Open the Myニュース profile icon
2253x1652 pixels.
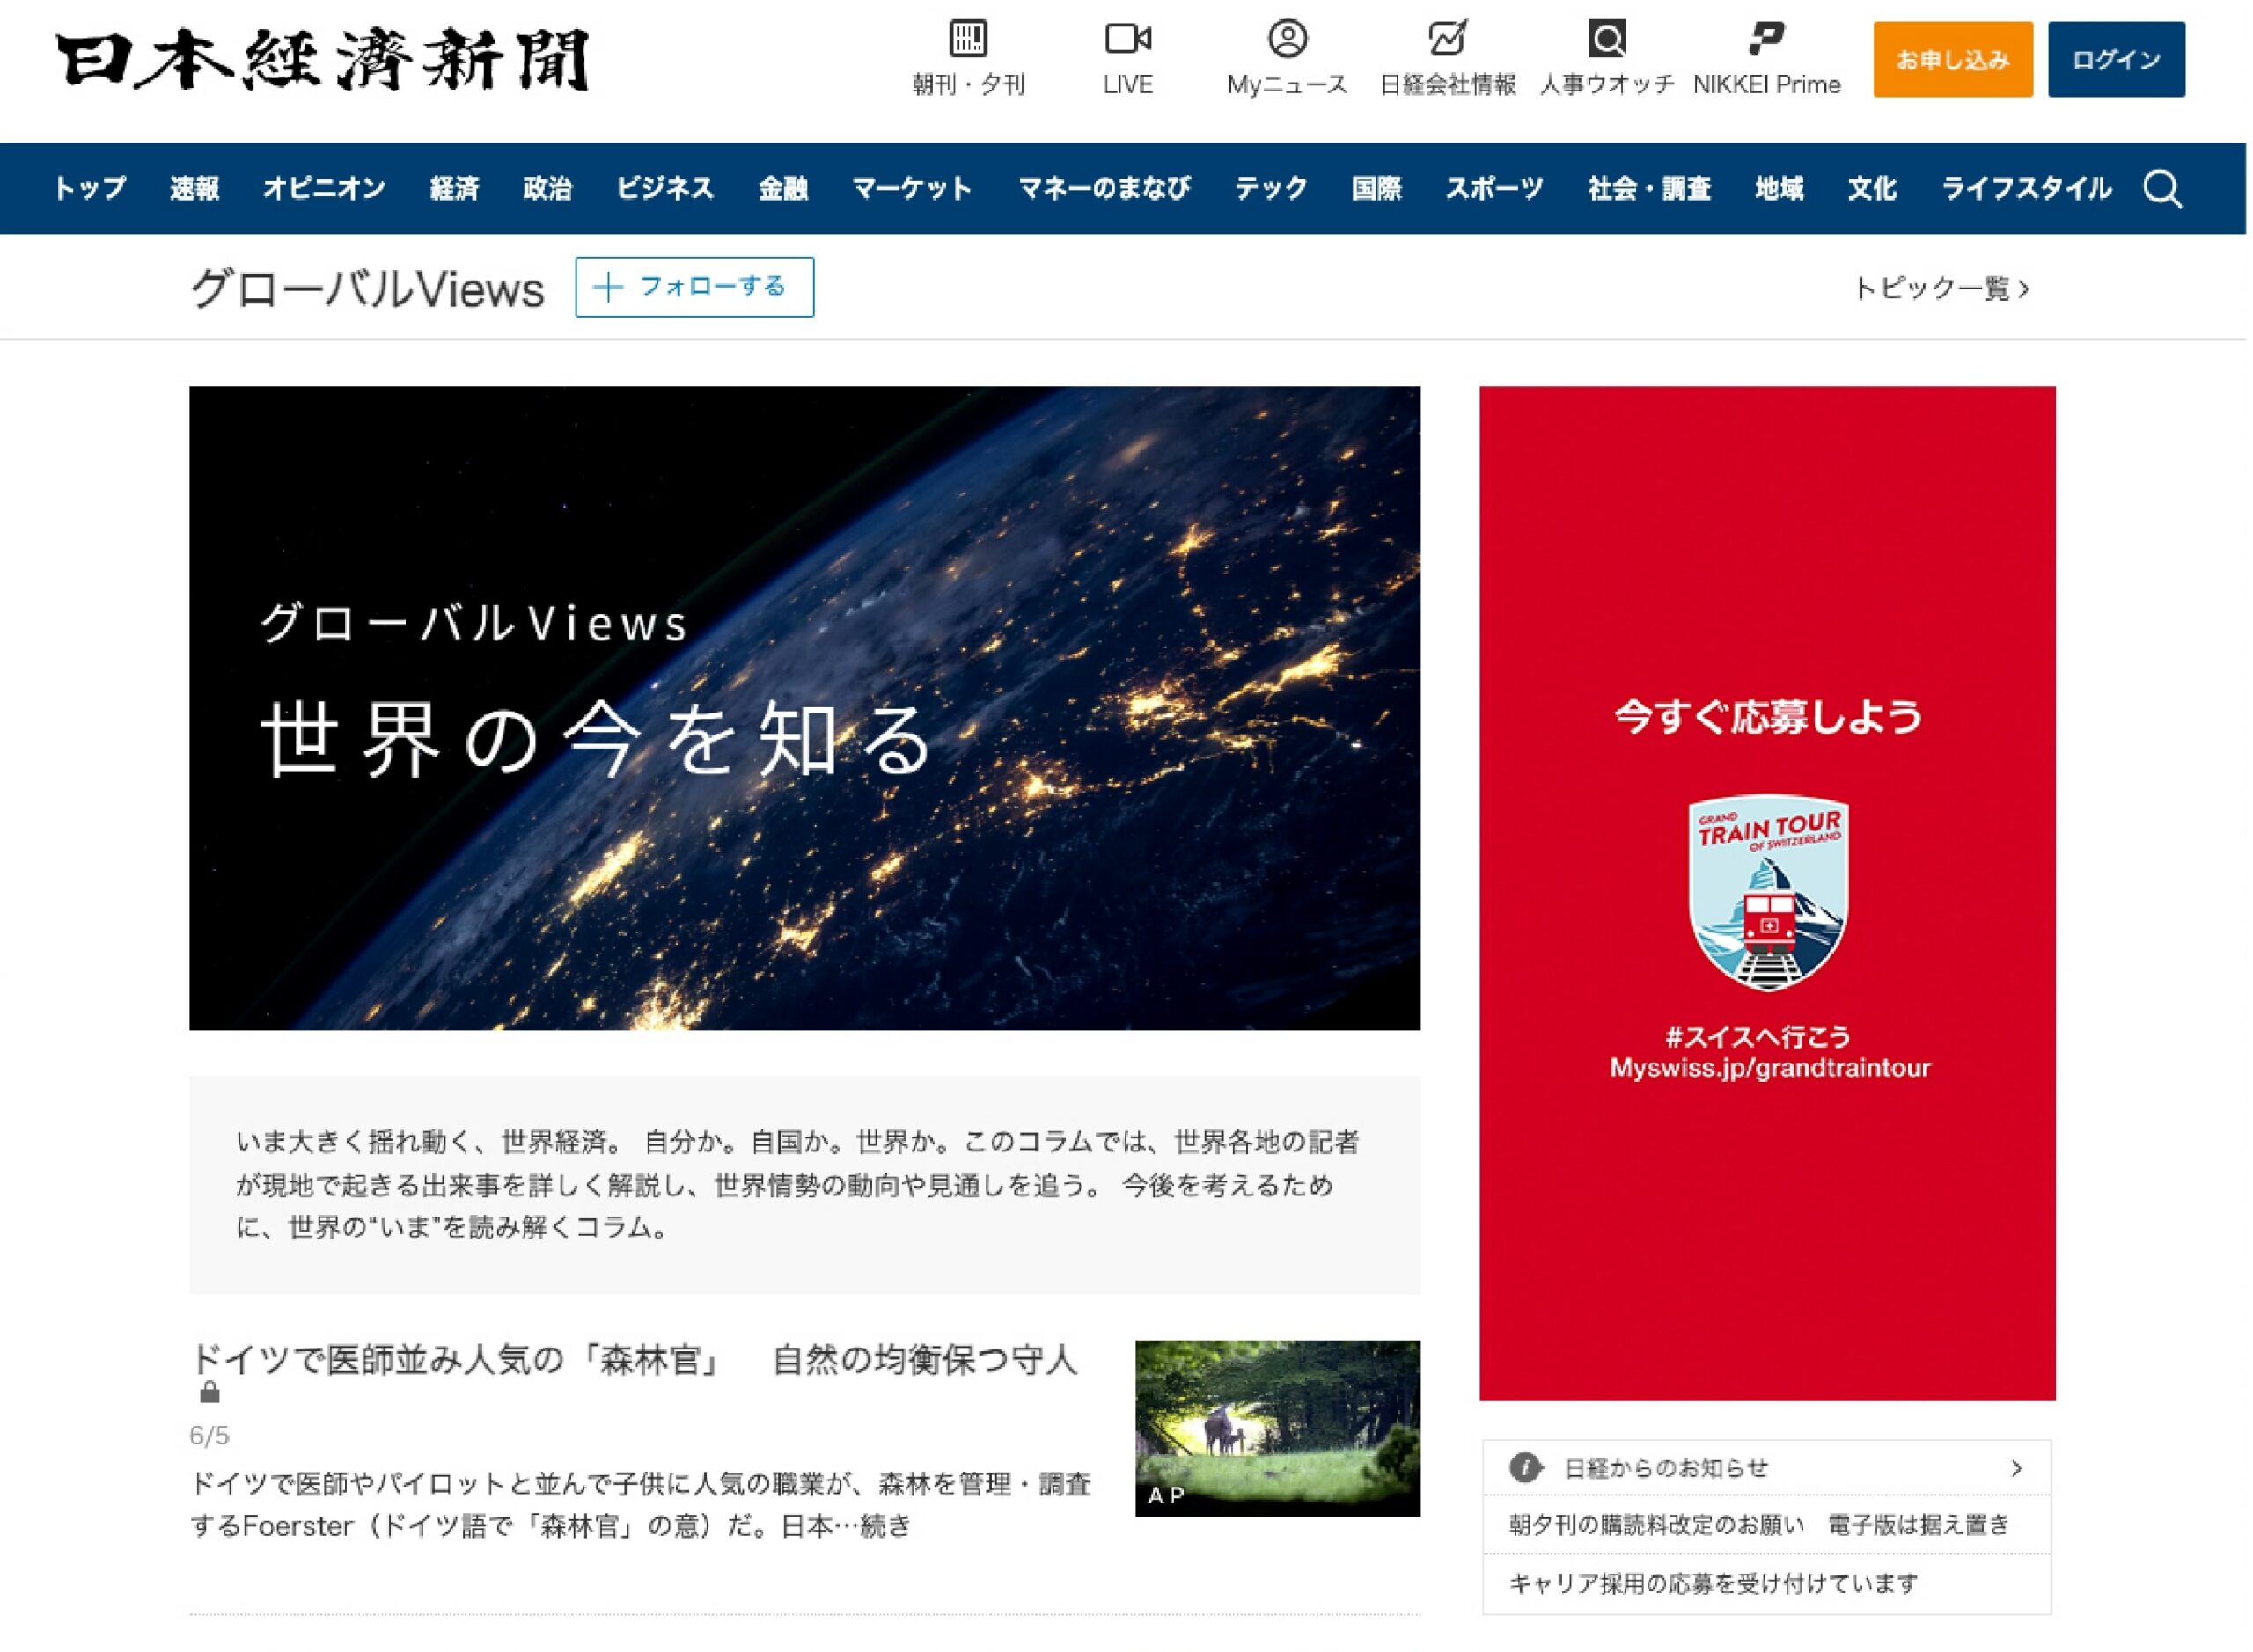pyautogui.click(x=1288, y=39)
